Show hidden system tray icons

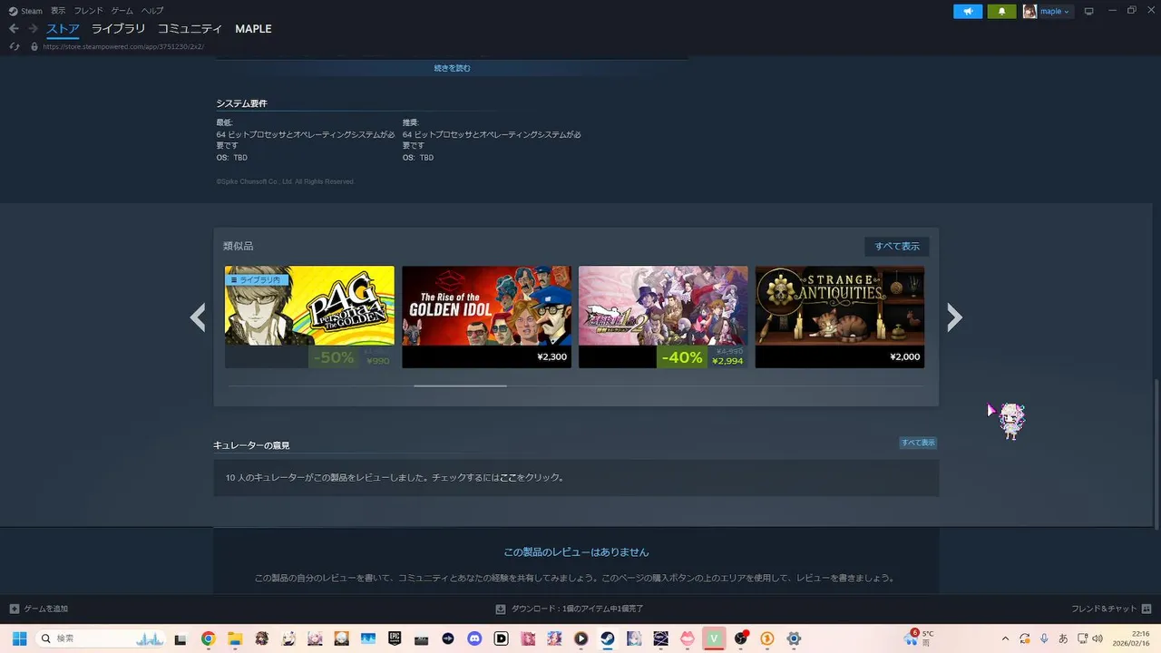pyautogui.click(x=1005, y=638)
